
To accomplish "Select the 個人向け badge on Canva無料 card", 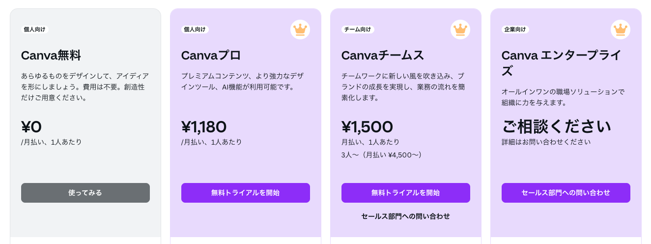I will click(35, 30).
